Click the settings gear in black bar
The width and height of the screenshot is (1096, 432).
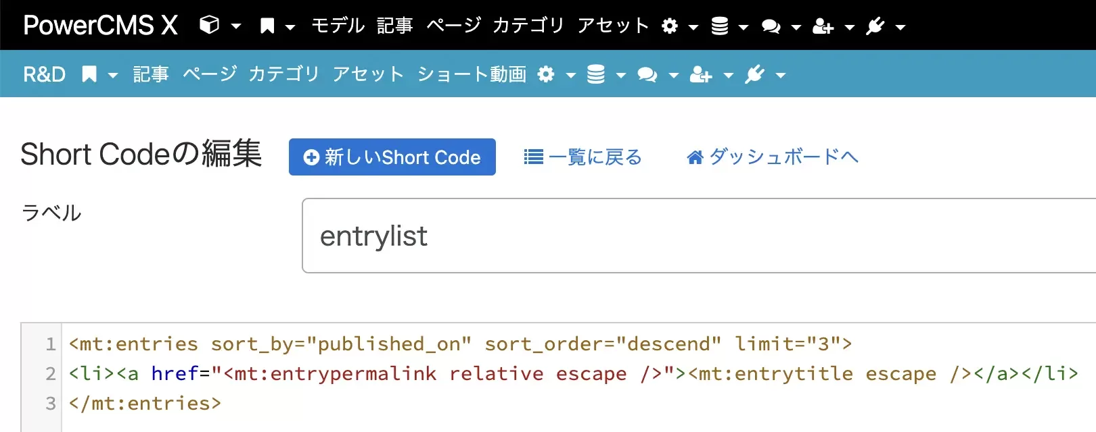tap(670, 26)
